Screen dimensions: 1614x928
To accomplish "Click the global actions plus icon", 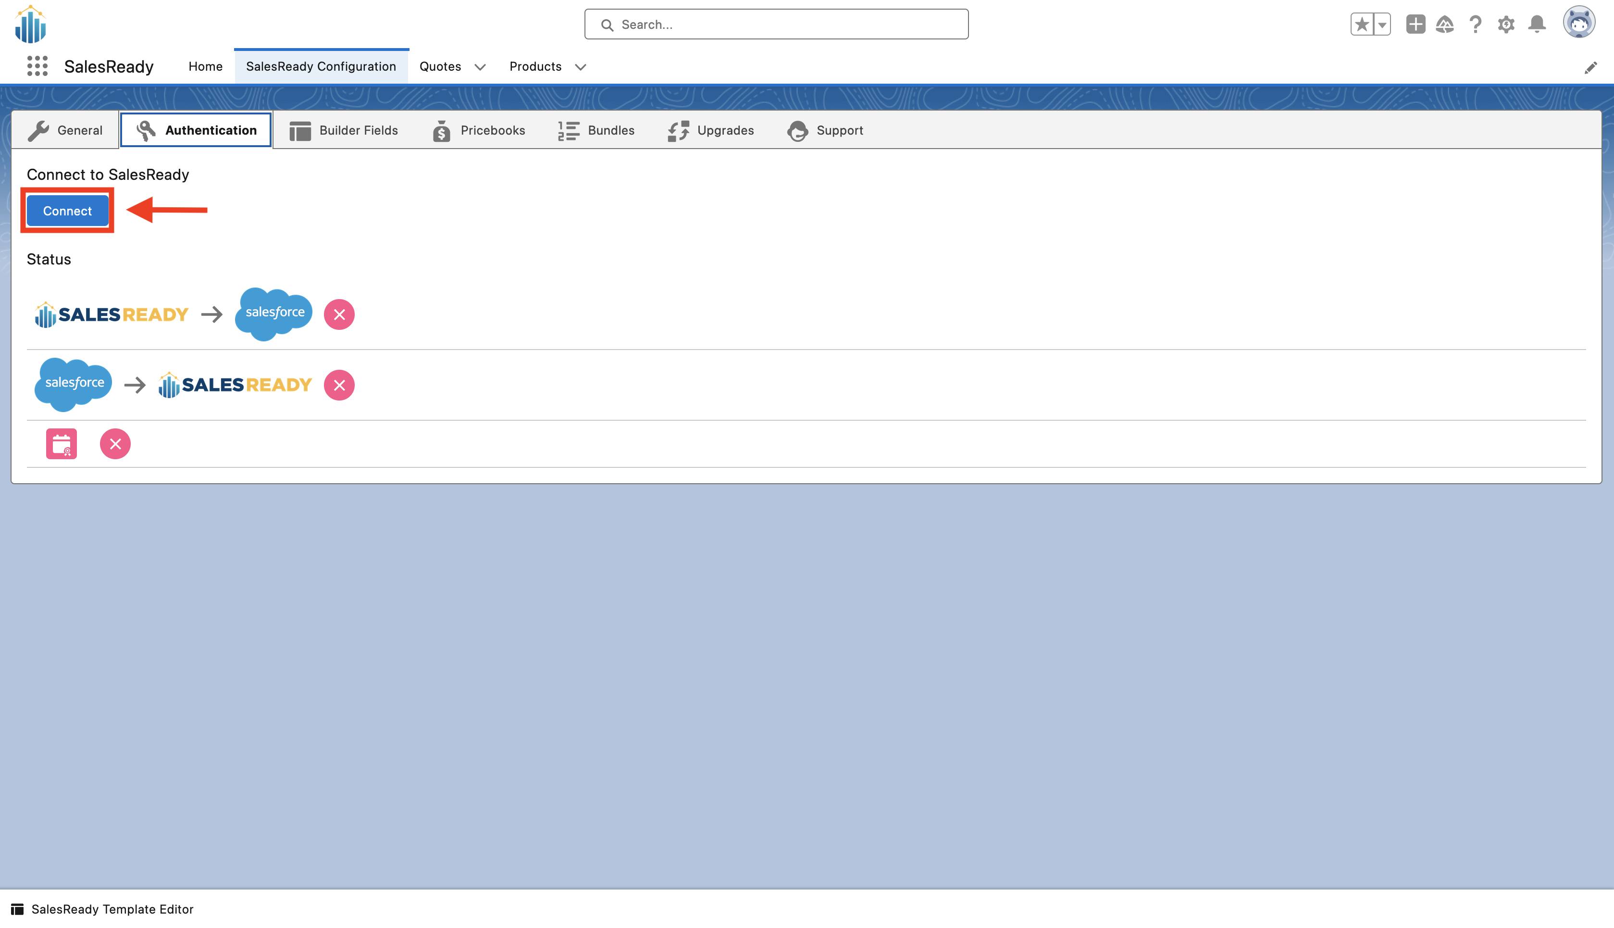I will (x=1415, y=24).
